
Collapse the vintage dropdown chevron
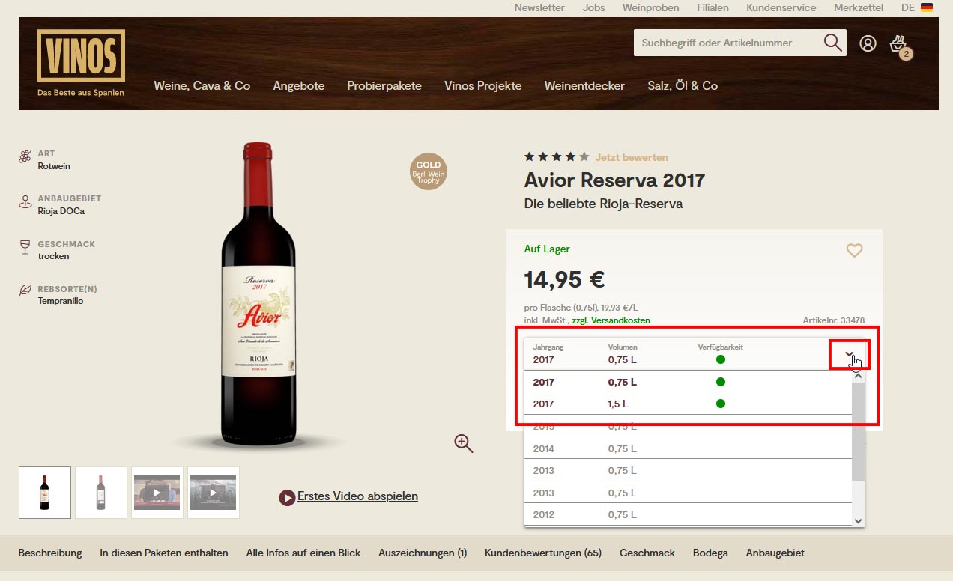849,354
